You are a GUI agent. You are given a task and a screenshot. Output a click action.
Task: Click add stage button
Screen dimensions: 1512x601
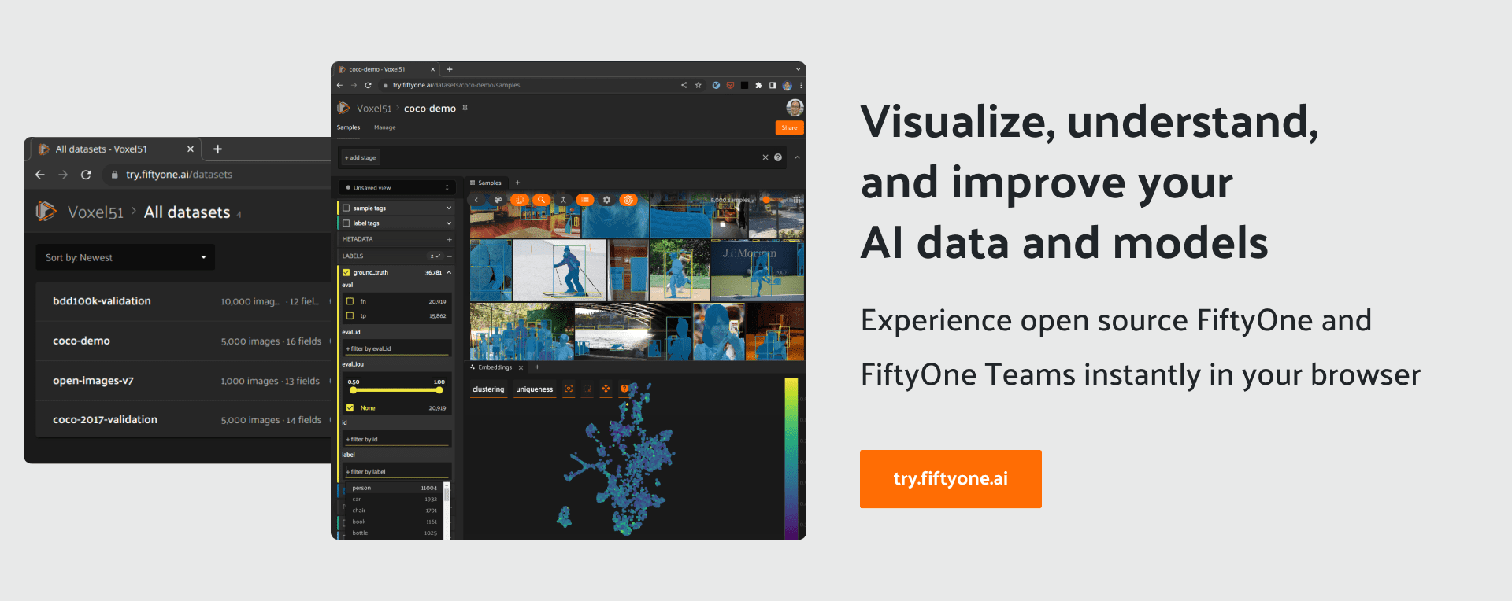click(361, 157)
